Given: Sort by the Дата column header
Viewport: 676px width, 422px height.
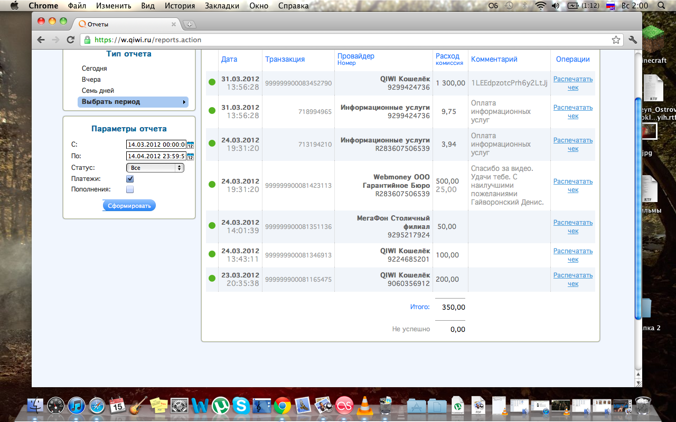Looking at the screenshot, I should pos(229,59).
